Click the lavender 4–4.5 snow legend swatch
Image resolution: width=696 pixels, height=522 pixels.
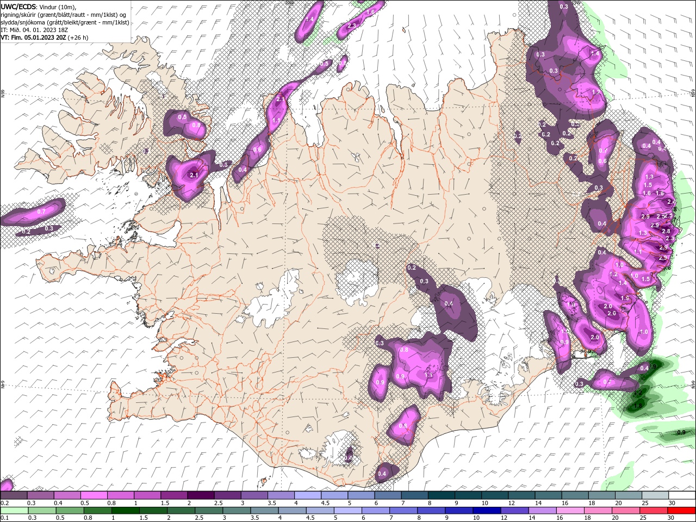[308, 495]
